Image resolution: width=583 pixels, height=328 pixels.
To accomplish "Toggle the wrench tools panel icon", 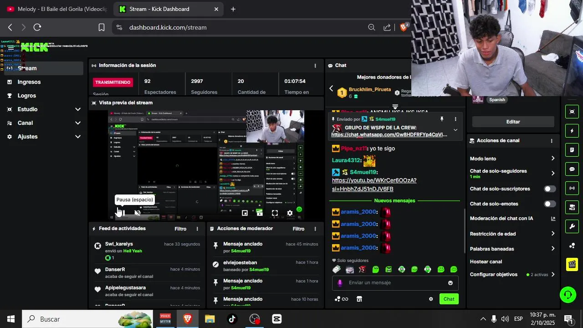I will 572,226.
